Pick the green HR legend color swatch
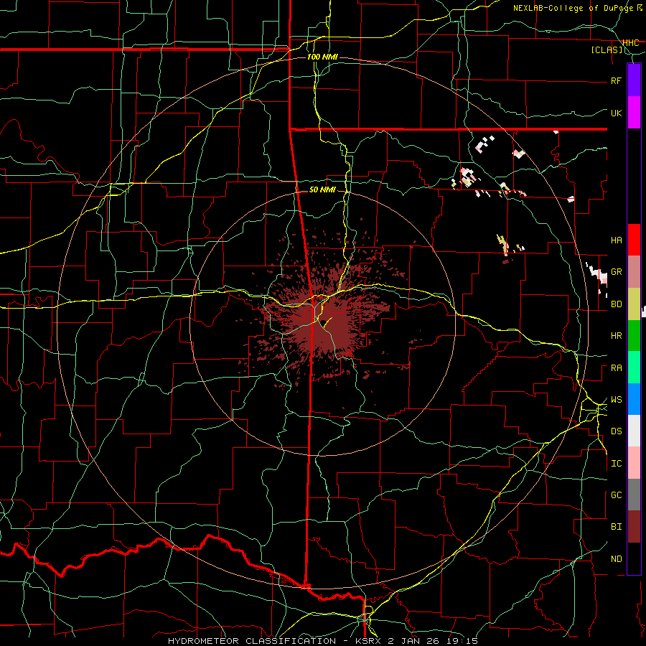This screenshot has width=646, height=646. (x=634, y=335)
